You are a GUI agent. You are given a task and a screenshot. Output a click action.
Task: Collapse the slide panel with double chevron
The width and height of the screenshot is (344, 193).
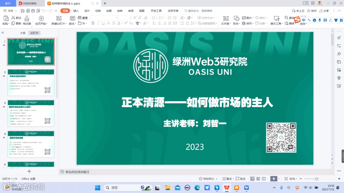coord(3,33)
